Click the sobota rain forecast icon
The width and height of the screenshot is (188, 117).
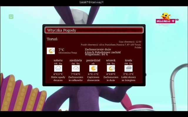pos(58,68)
